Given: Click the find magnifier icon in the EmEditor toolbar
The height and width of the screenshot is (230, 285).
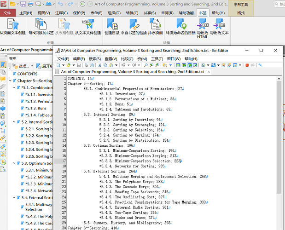Looking at the screenshot, I should pos(146,65).
